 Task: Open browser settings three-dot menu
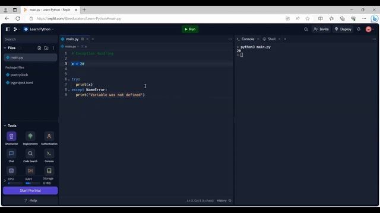click(364, 18)
